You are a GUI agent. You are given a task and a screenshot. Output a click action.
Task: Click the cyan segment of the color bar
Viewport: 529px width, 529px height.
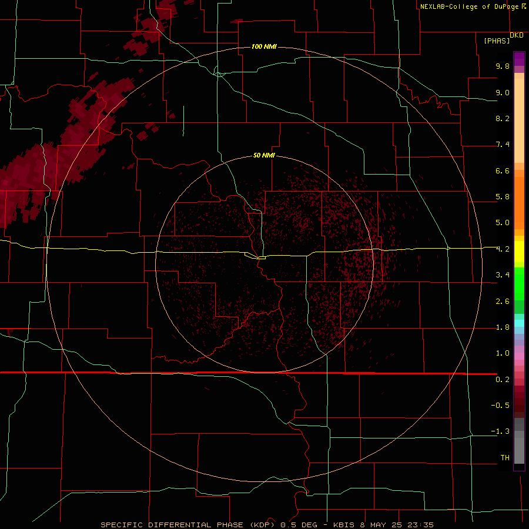point(519,323)
